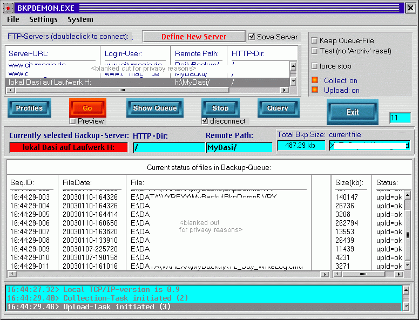Click the Server-URL column header

pos(29,53)
